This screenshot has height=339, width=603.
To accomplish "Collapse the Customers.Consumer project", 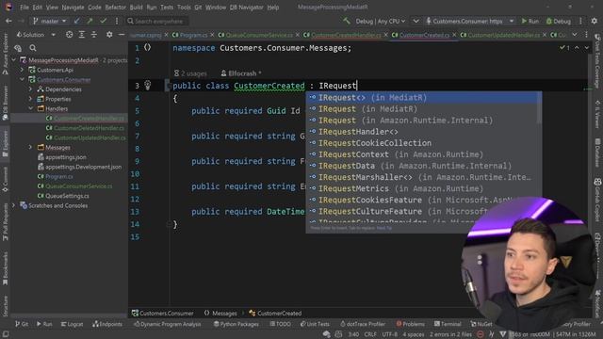I will point(22,79).
